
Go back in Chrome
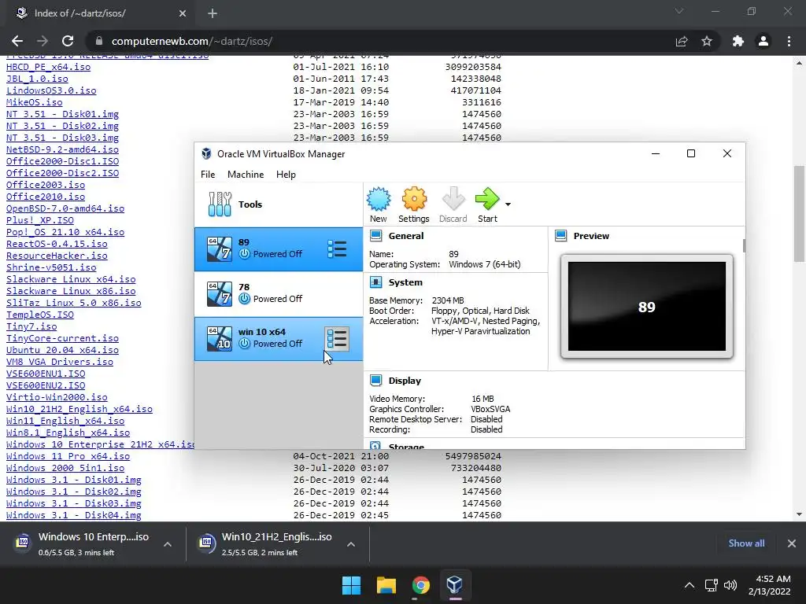coord(17,41)
